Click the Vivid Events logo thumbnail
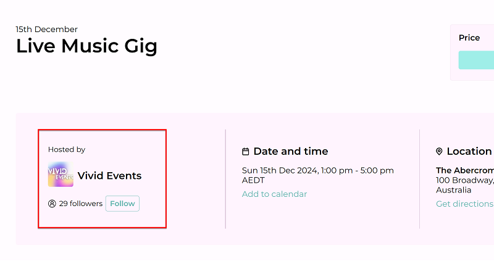The image size is (494, 261). 61,175
